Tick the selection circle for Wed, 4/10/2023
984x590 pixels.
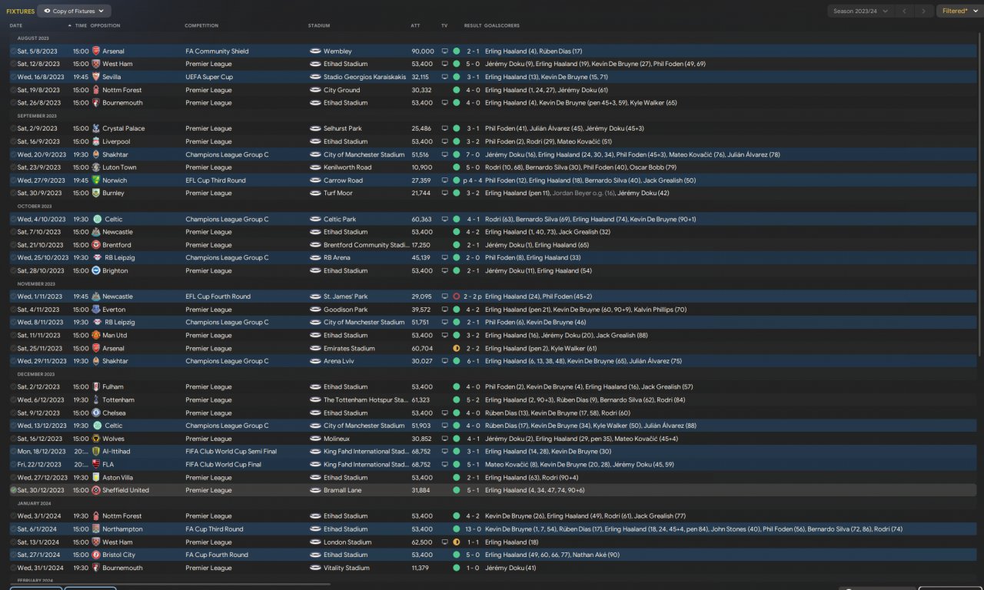13,219
